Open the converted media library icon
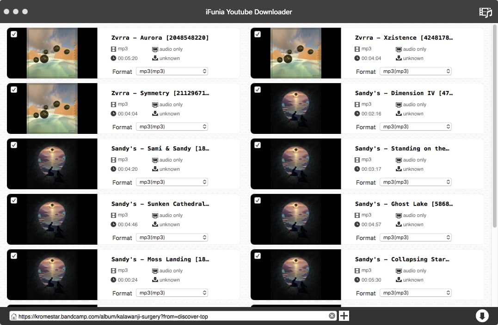 (485, 12)
